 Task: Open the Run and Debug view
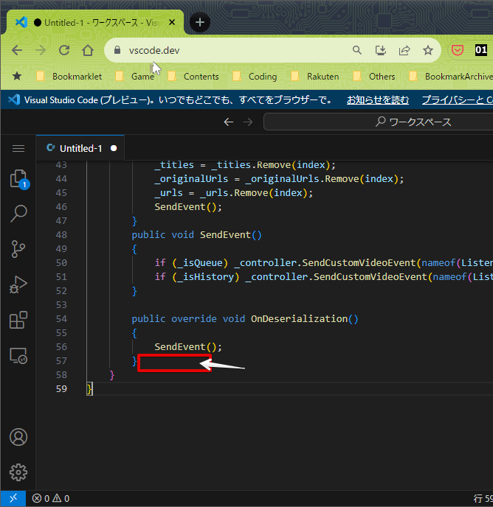[x=18, y=284]
